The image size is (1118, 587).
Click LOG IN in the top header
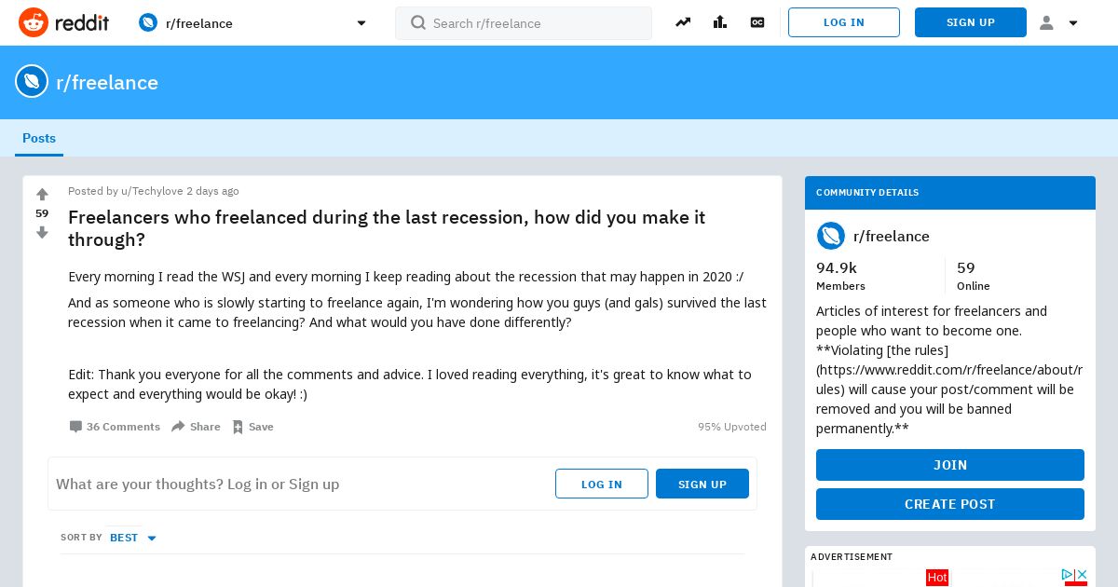(x=844, y=22)
